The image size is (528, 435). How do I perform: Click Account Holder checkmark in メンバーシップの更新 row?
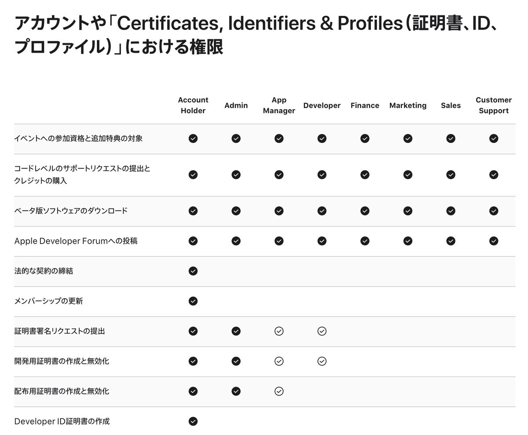(193, 301)
